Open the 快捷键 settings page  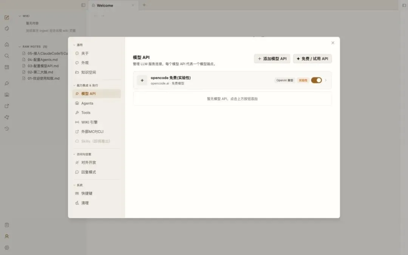click(x=97, y=193)
